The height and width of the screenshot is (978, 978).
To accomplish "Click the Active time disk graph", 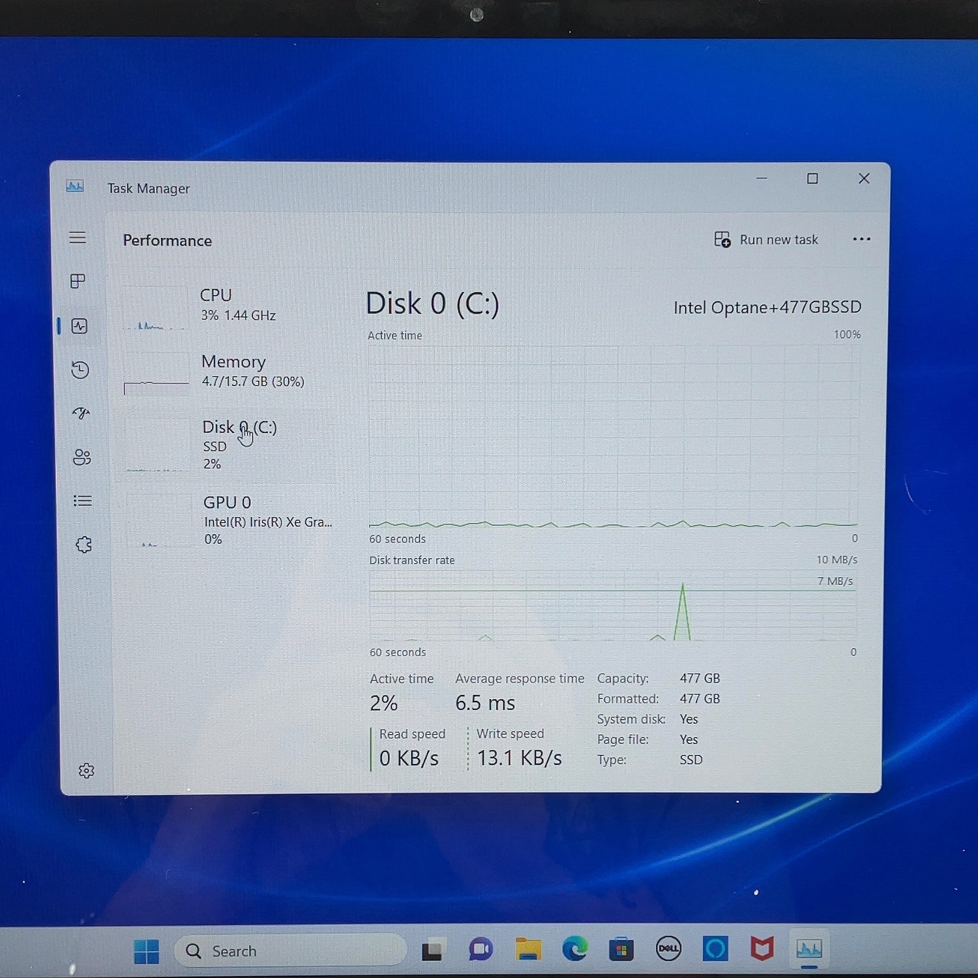I will [x=613, y=436].
